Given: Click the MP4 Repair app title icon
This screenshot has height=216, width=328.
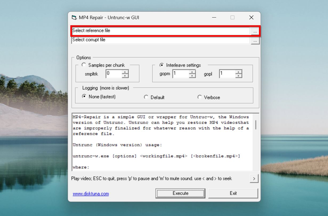Looking at the screenshot, I should [x=74, y=18].
